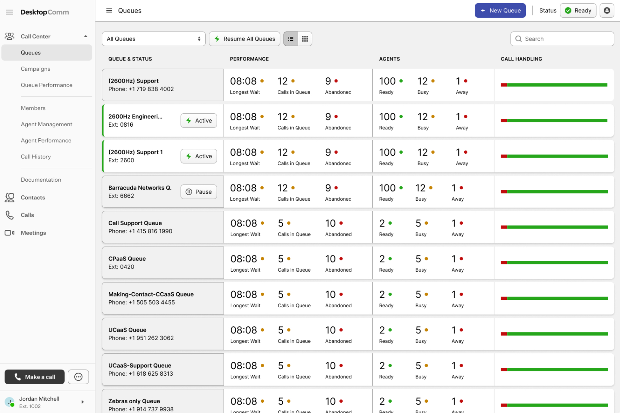
Task: Switch to the list view
Action: [291, 39]
